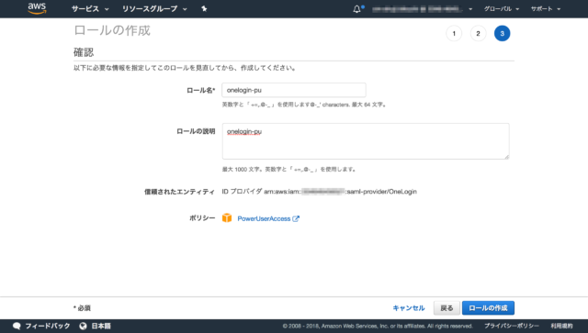588x333 pixels.
Task: Click the 戻る button
Action: pos(447,308)
